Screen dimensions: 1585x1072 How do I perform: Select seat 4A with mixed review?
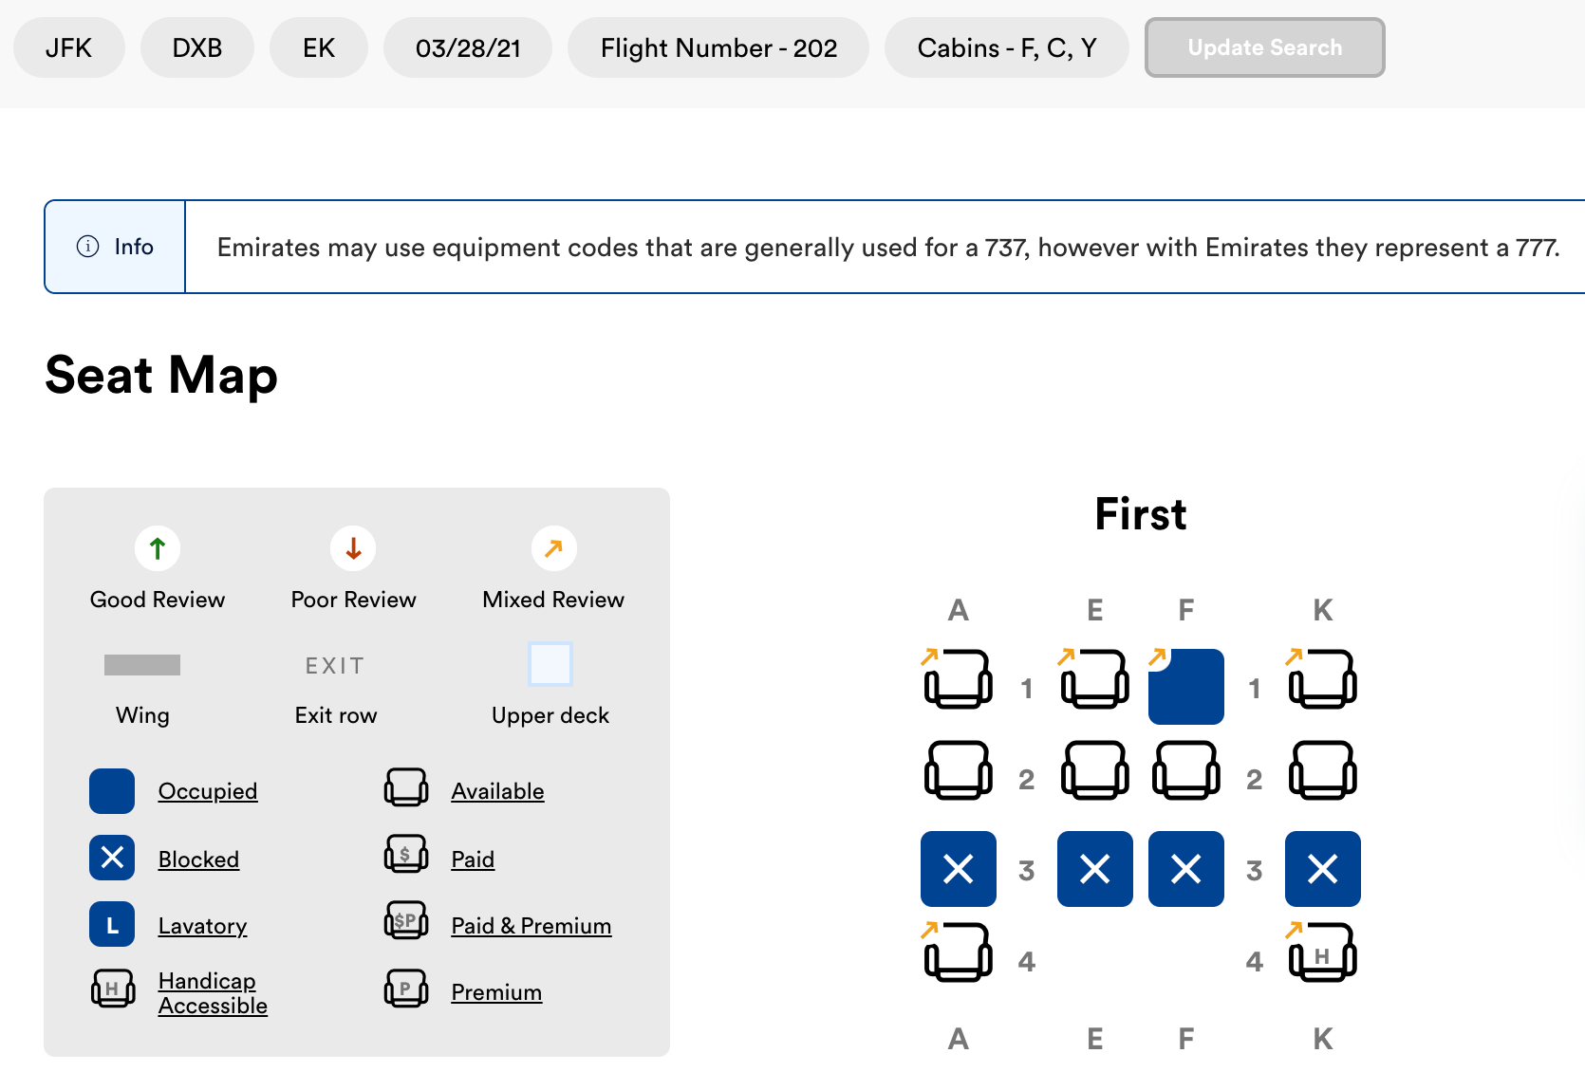pyautogui.click(x=958, y=952)
